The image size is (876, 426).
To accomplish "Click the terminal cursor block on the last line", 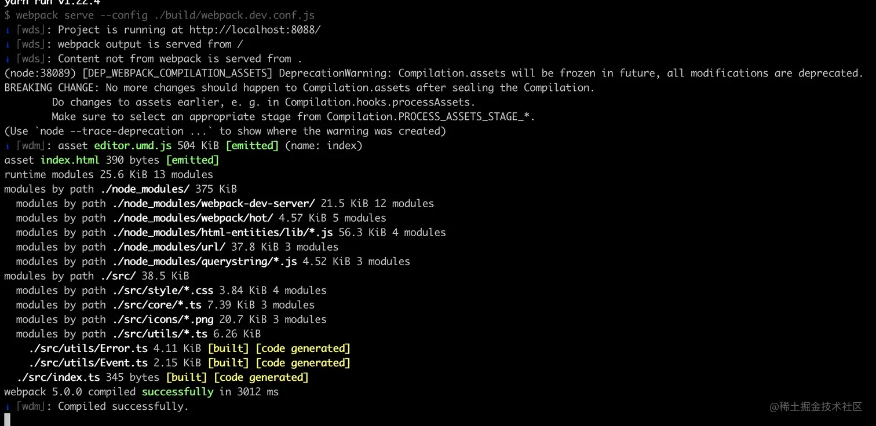I will pyautogui.click(x=7, y=419).
